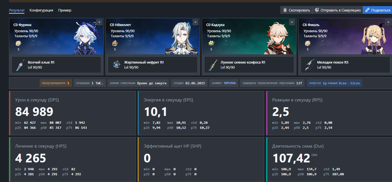Click the weapon name Волчий клык R1

coord(41,62)
